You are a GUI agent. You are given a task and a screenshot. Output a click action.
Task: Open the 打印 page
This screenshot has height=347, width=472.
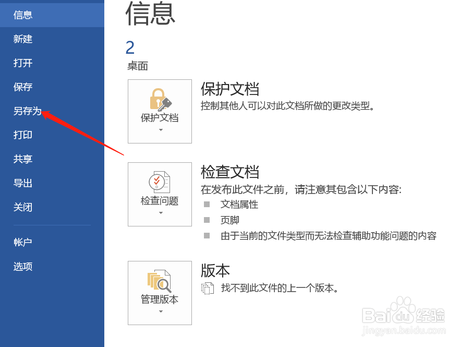pyautogui.click(x=22, y=135)
